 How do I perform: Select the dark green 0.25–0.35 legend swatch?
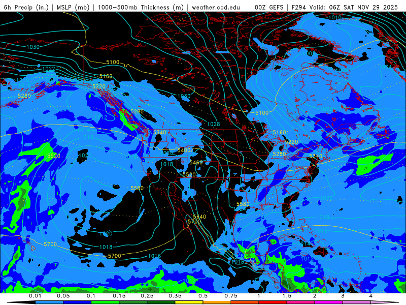tap(161, 302)
